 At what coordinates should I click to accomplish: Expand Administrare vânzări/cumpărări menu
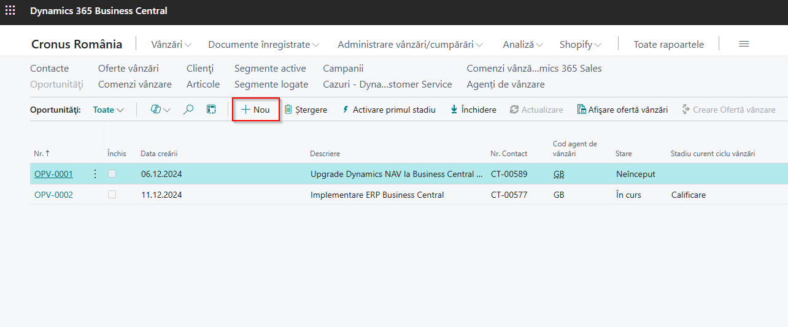pos(410,44)
